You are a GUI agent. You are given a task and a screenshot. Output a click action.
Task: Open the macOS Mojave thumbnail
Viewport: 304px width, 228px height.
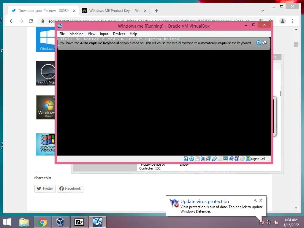[45, 73]
